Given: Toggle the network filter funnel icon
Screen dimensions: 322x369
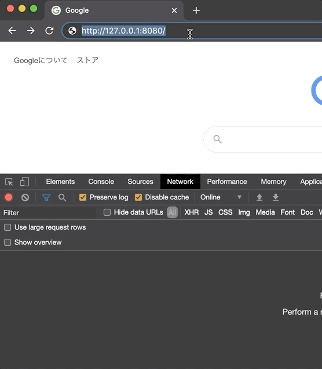Looking at the screenshot, I should (x=46, y=197).
